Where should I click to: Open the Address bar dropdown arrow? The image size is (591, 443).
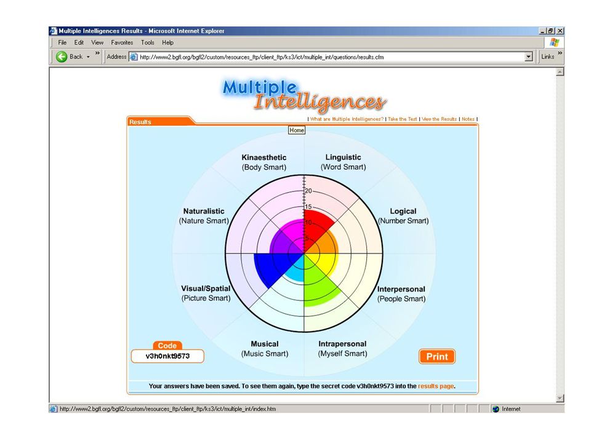click(528, 57)
